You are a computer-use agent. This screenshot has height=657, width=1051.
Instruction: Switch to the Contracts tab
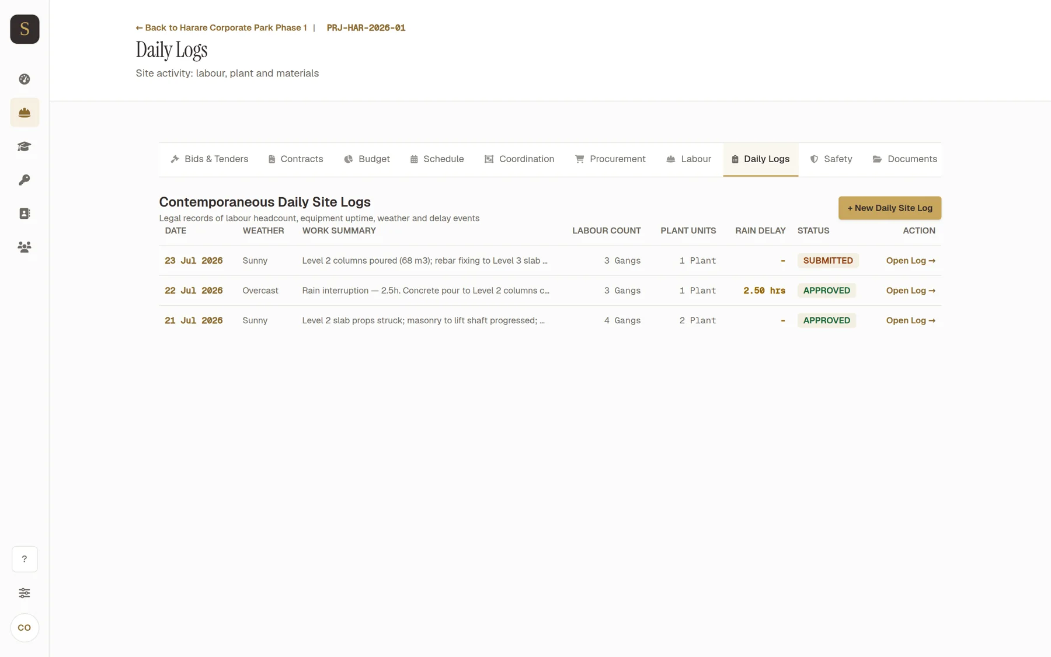tap(295, 159)
